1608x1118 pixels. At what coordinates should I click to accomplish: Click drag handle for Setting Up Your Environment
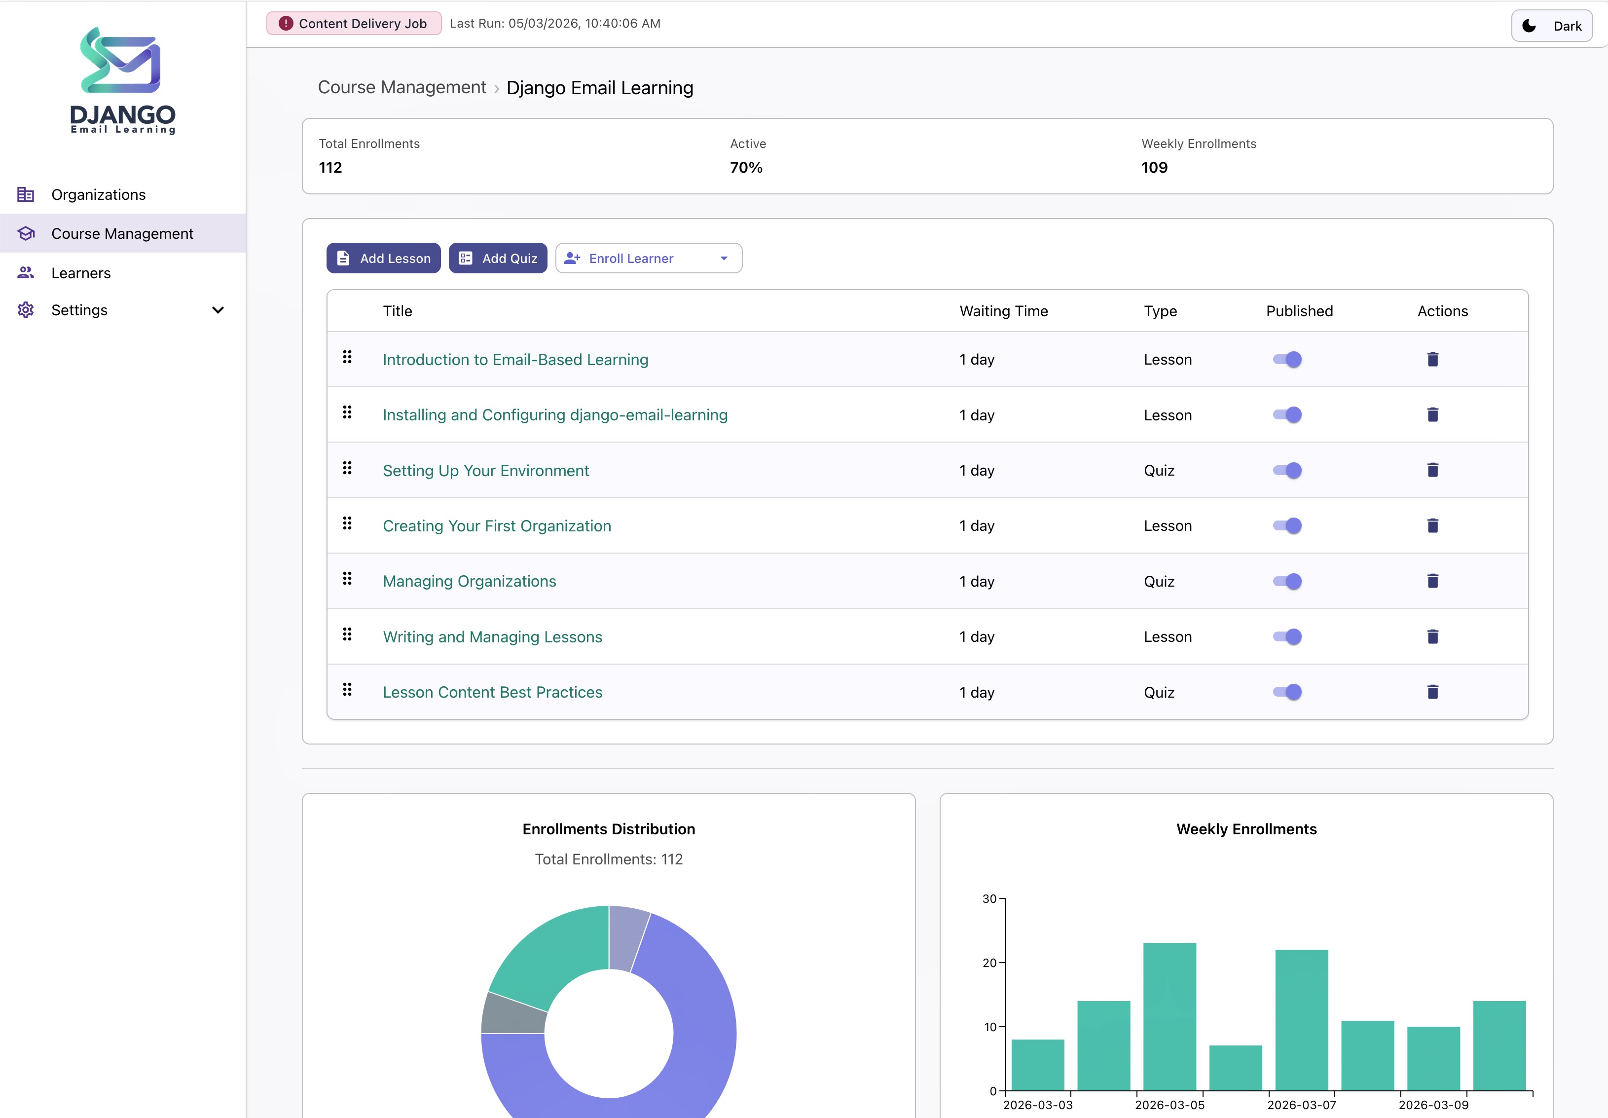[x=347, y=468]
